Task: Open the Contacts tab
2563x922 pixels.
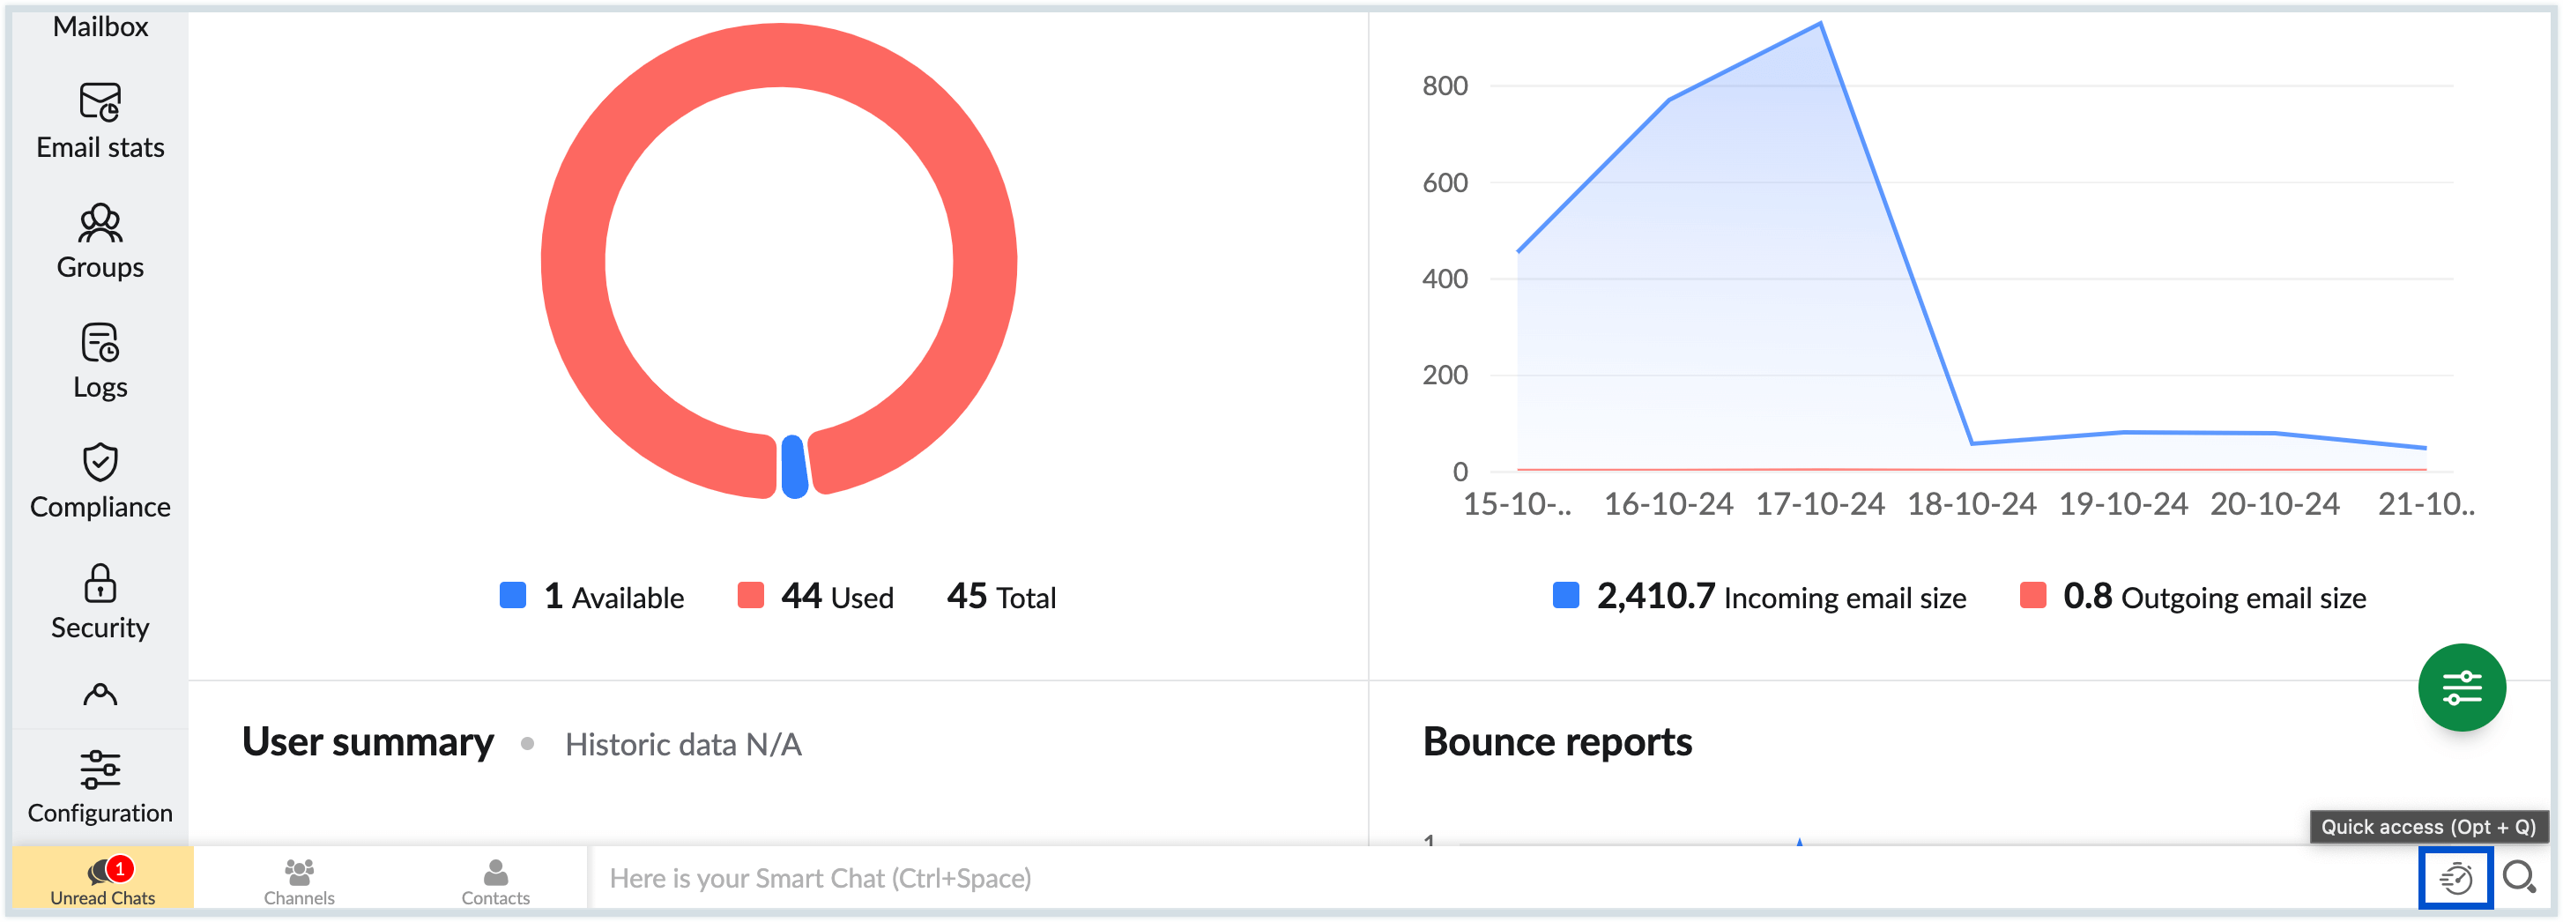Action: pos(495,879)
